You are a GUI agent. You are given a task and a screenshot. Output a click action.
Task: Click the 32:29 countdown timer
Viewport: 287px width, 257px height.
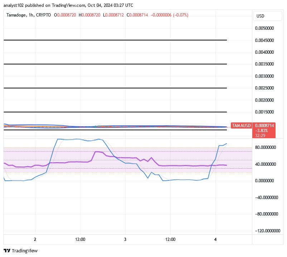point(260,135)
